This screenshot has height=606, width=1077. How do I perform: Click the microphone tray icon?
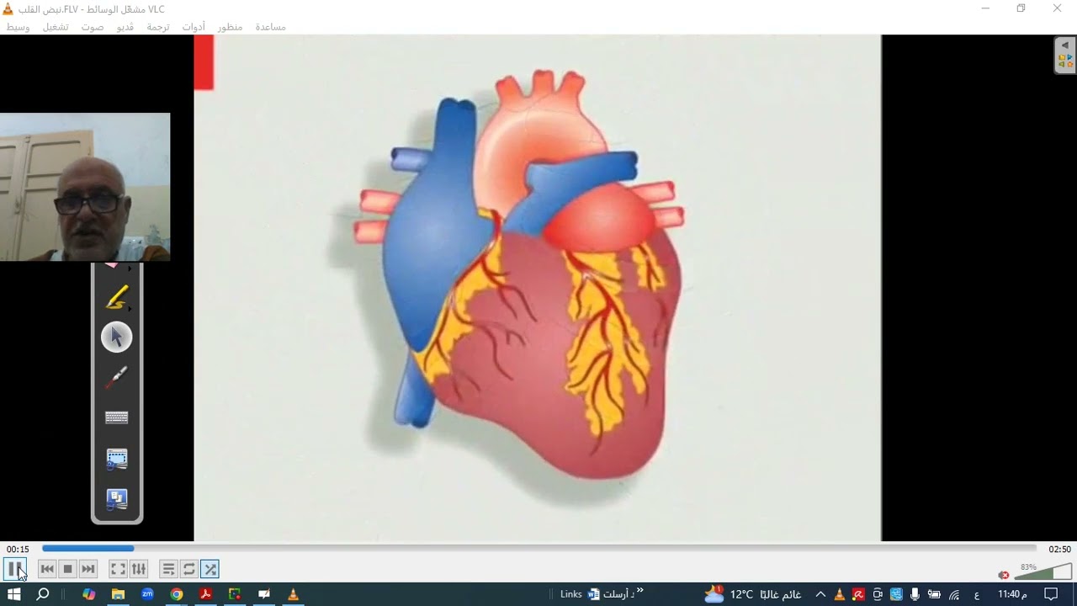(915, 594)
